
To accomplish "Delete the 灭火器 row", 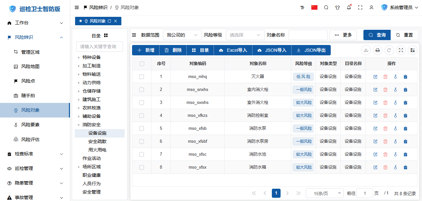I will pos(385,77).
